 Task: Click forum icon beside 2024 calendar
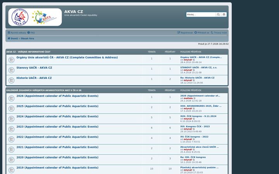[x=11, y=119]
